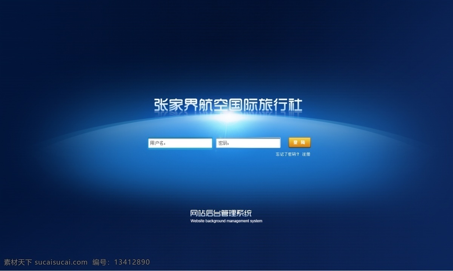Click the orange 登陆 login button
453x271 pixels.
[300, 142]
